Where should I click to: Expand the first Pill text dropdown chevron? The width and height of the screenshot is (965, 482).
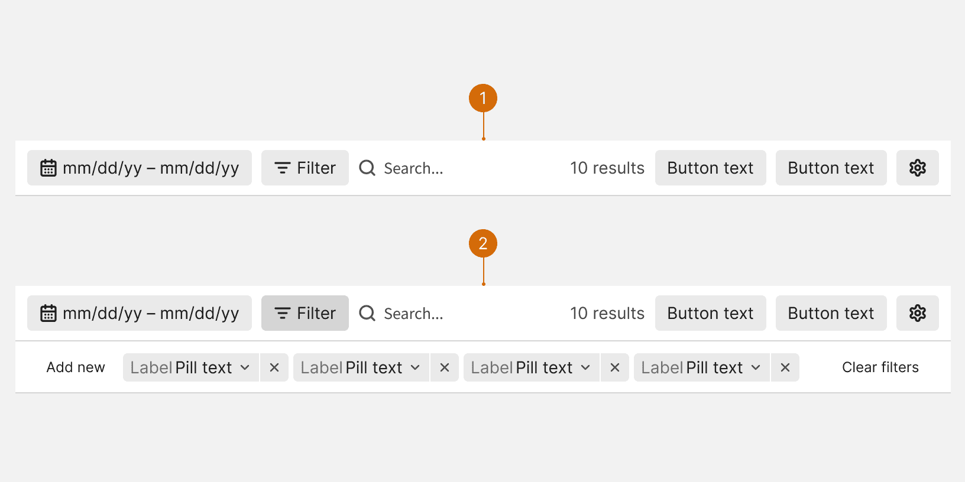pyautogui.click(x=245, y=367)
